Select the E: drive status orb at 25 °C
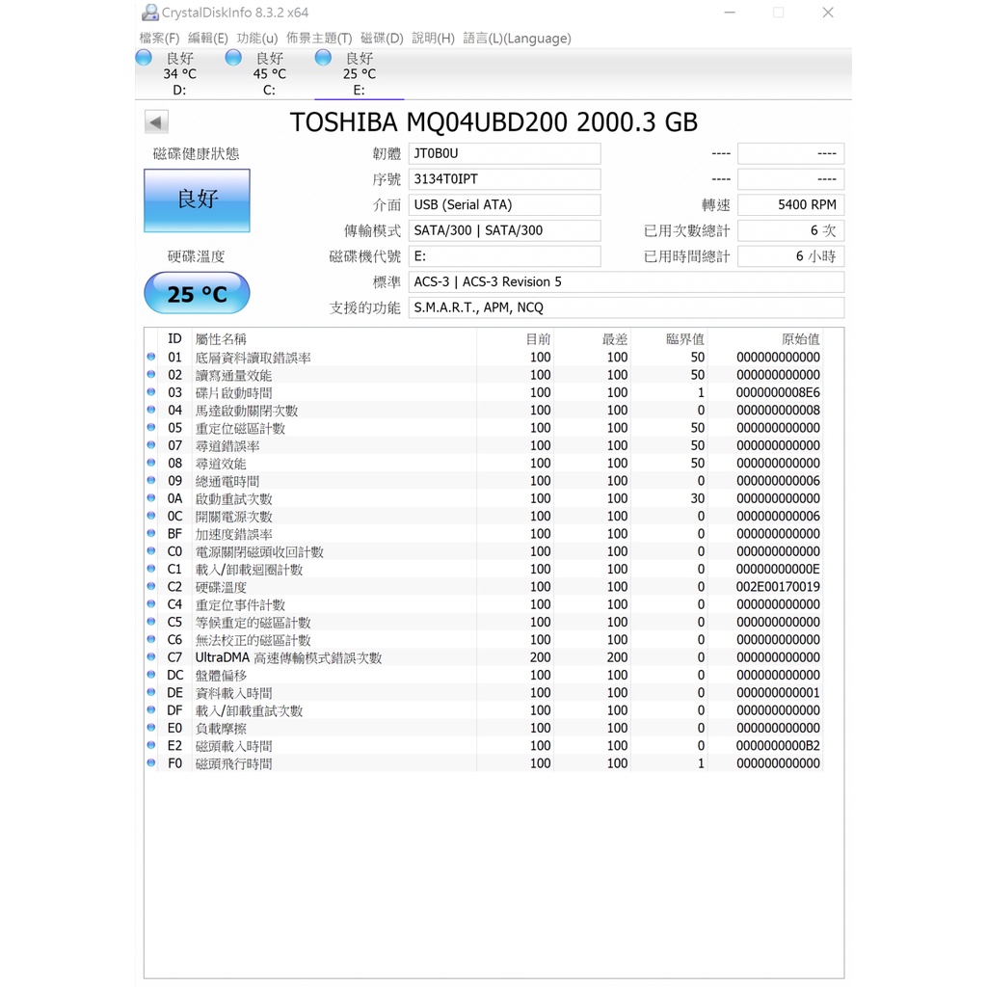 pyautogui.click(x=324, y=58)
